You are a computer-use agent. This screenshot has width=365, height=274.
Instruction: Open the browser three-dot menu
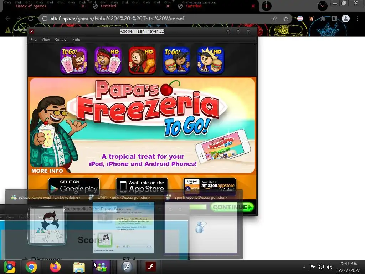coord(357,19)
